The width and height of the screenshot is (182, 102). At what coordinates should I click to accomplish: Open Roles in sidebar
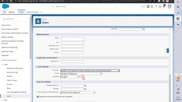[9, 88]
